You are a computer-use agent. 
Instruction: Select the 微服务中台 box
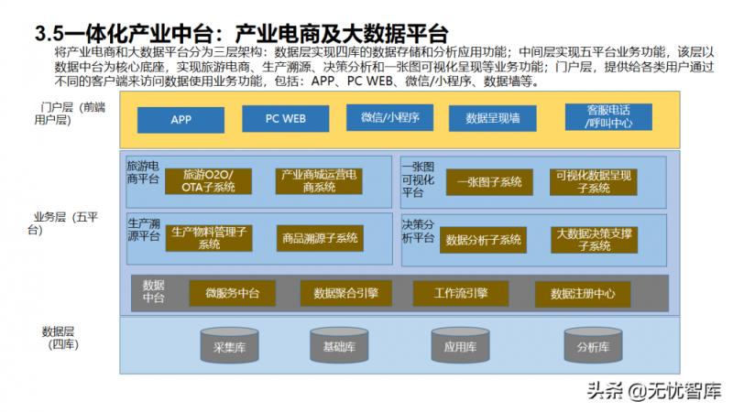click(233, 293)
